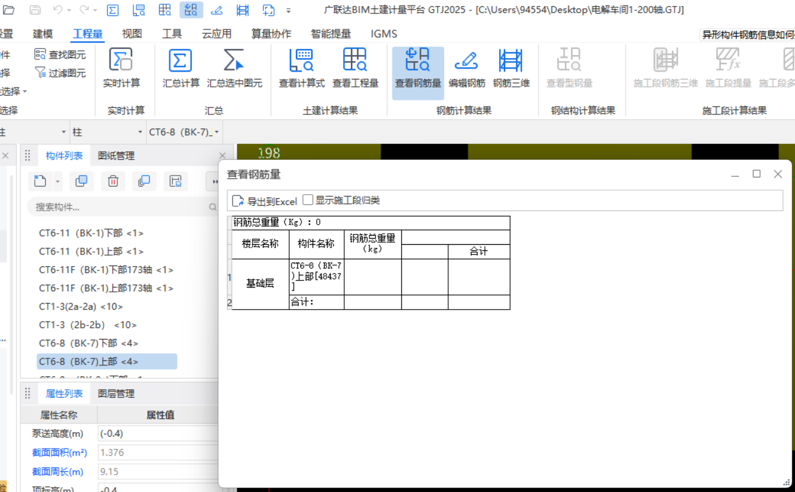This screenshot has height=492, width=795.
Task: Switch to the IGMS ribbon tab
Action: tap(384, 34)
